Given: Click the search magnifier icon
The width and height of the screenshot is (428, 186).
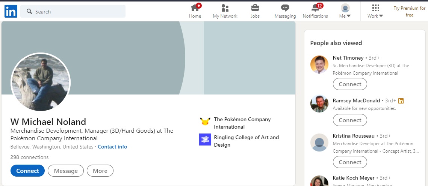Looking at the screenshot, I should pyautogui.click(x=29, y=12).
